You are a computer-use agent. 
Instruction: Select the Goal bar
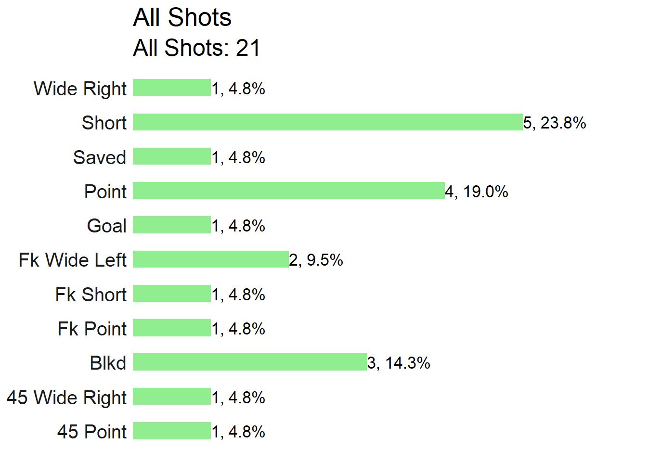click(172, 225)
